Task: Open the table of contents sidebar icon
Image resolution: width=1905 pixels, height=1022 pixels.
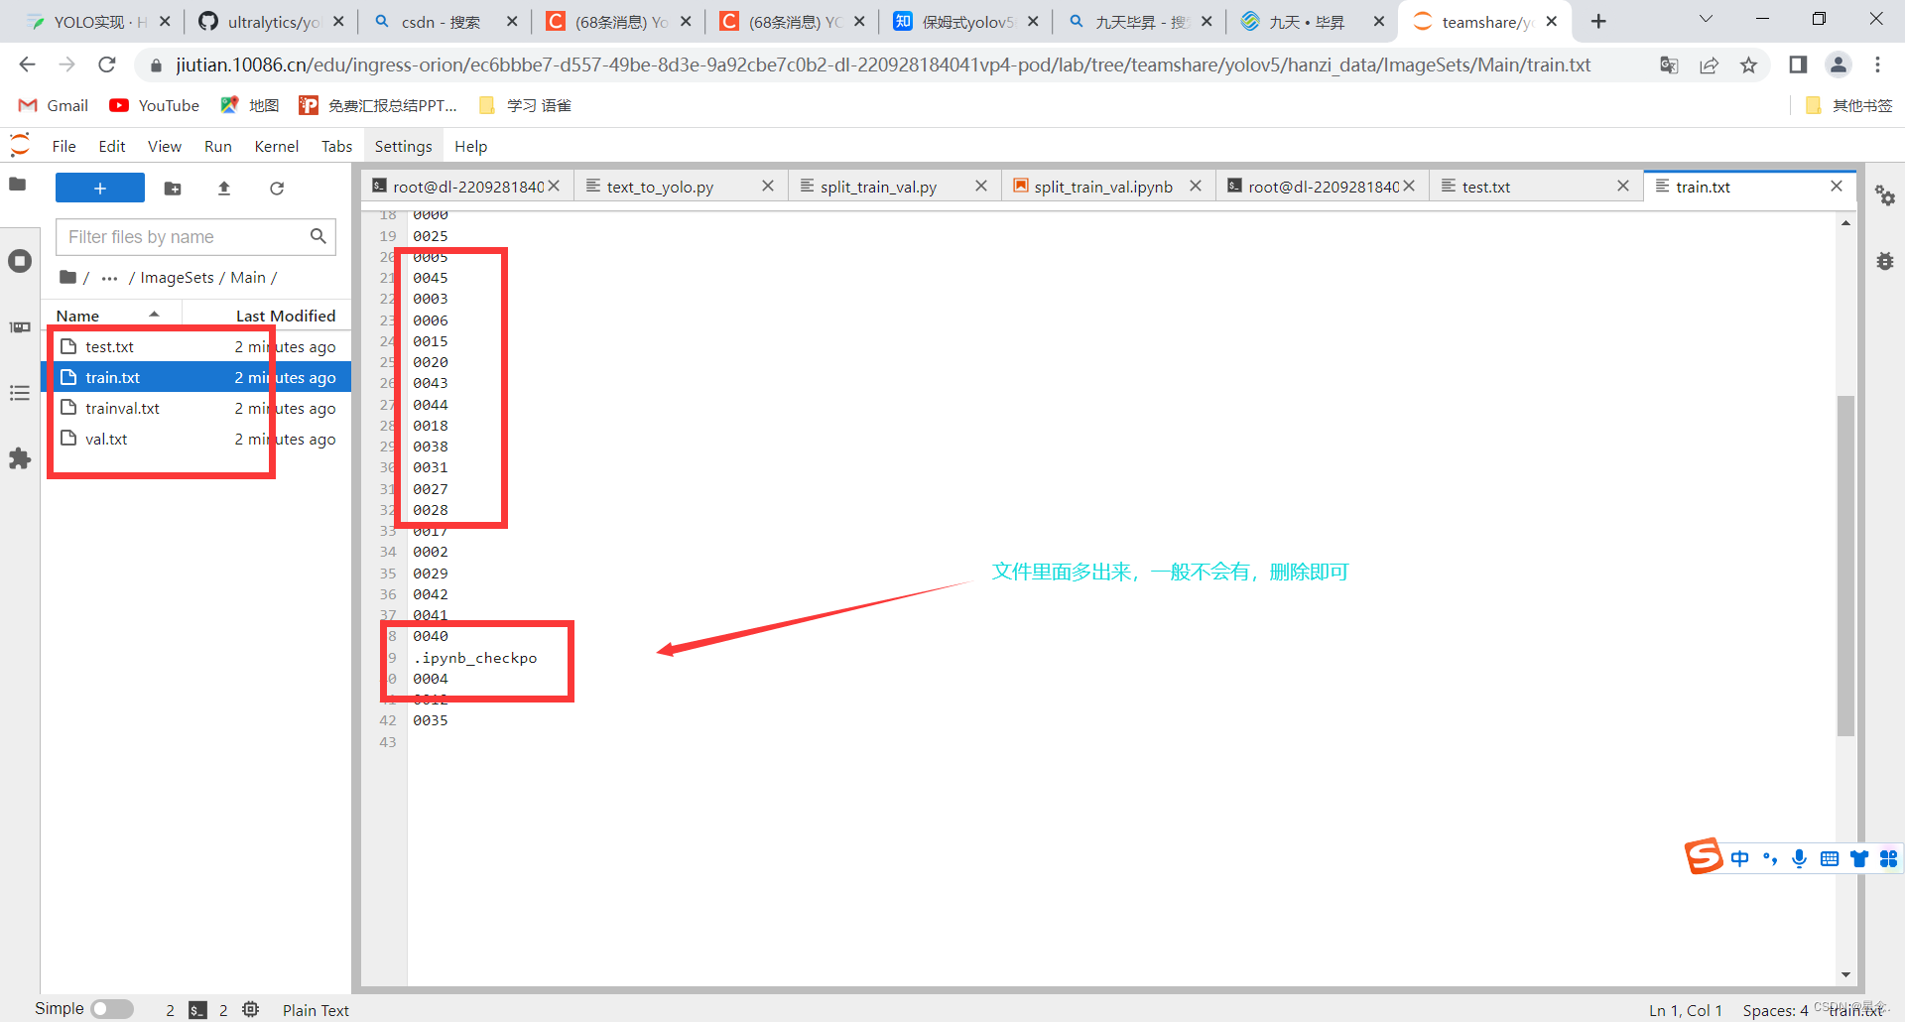Action: point(20,393)
